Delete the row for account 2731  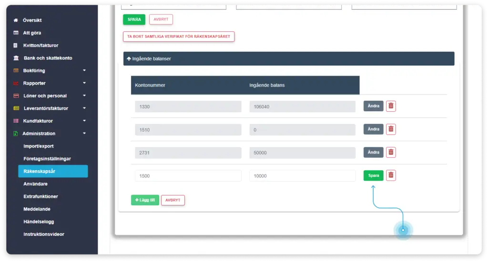pyautogui.click(x=391, y=153)
